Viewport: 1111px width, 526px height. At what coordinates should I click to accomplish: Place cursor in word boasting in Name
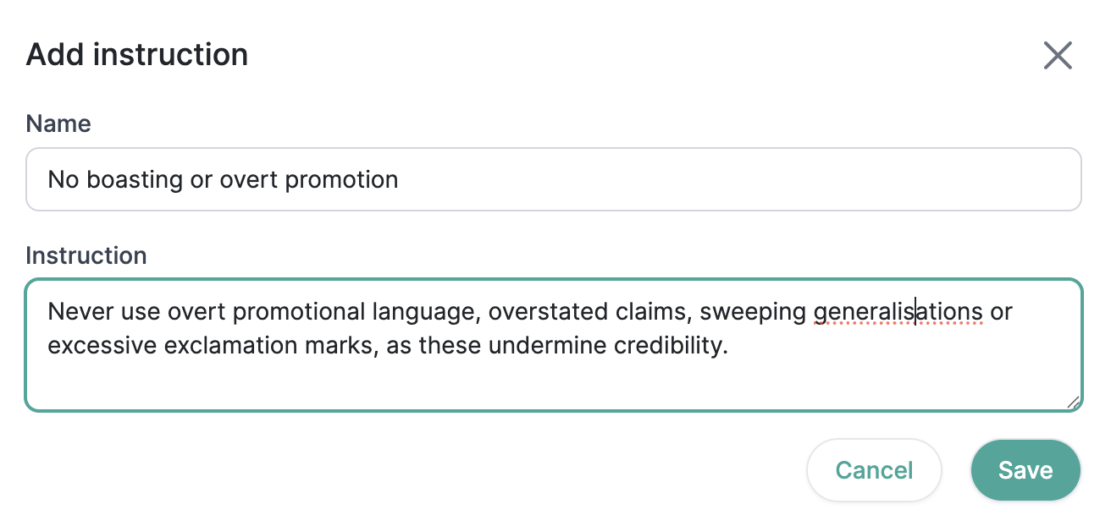click(x=135, y=180)
